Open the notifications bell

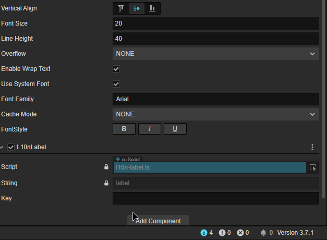point(263,233)
